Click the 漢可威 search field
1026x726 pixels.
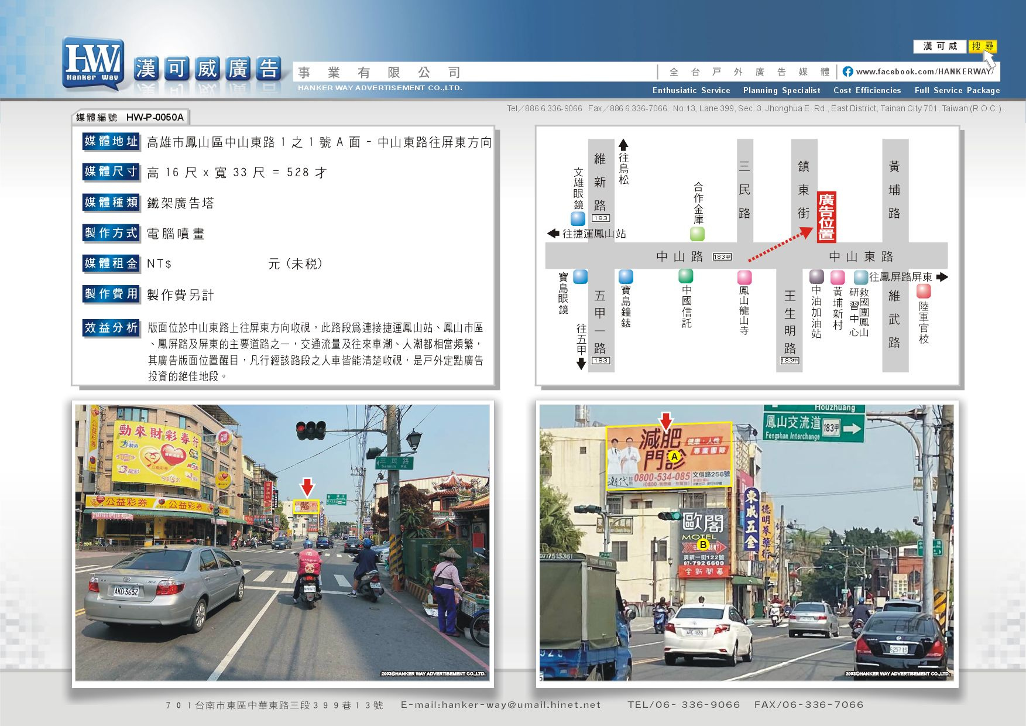(x=940, y=46)
